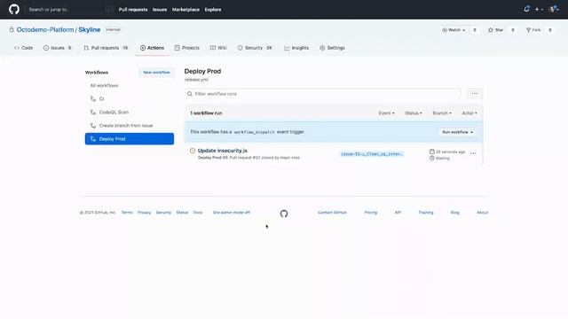This screenshot has height=319, width=568.
Task: Open the Terms footer link
Action: (x=127, y=213)
